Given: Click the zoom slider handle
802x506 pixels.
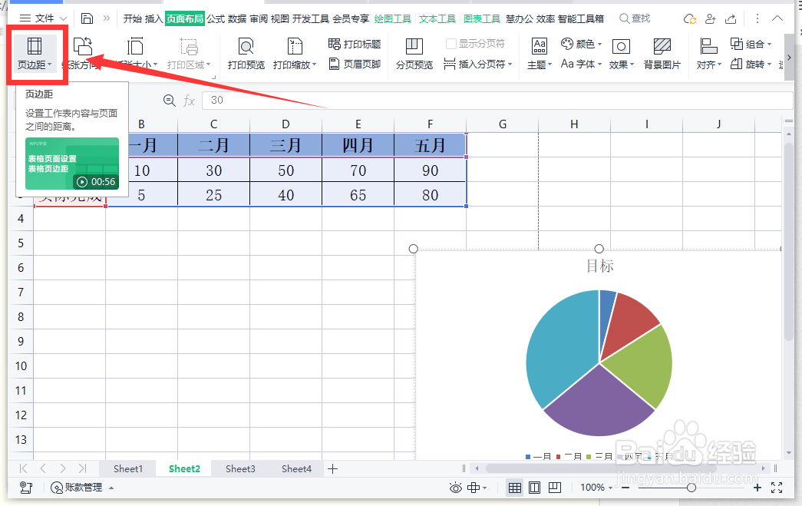Looking at the screenshot, I should tap(691, 488).
